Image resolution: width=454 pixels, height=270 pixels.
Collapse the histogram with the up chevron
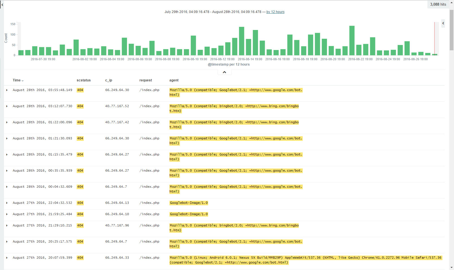coord(224,72)
